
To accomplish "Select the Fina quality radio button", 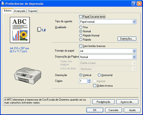I will point(81,27).
